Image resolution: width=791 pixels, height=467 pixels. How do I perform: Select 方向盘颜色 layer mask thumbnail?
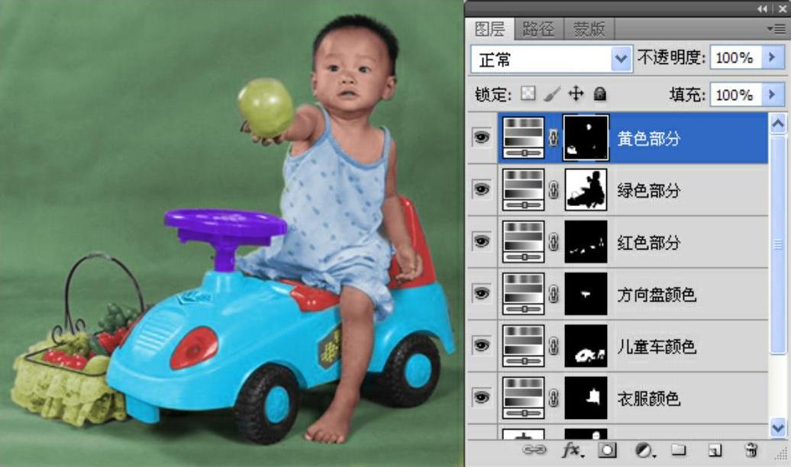pyautogui.click(x=586, y=294)
